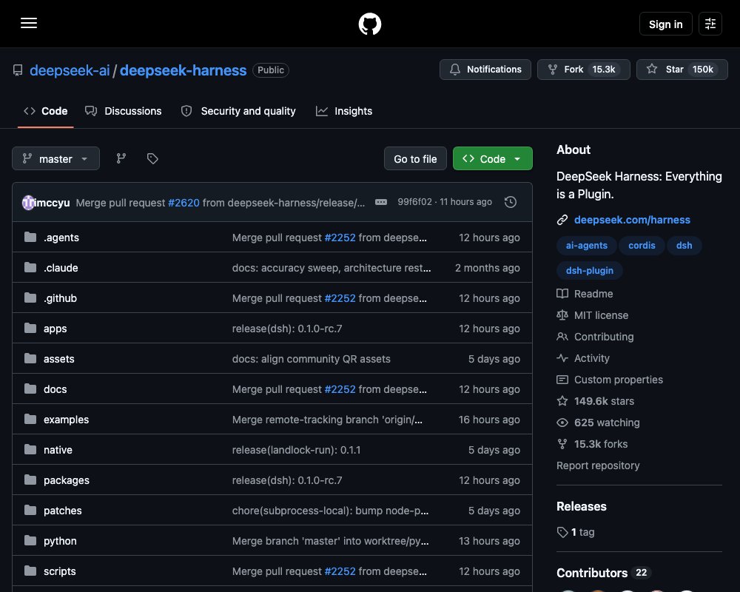Viewport: 740px width, 592px height.
Task: Click the repository icon before deepseek-ai
Action: (18, 70)
